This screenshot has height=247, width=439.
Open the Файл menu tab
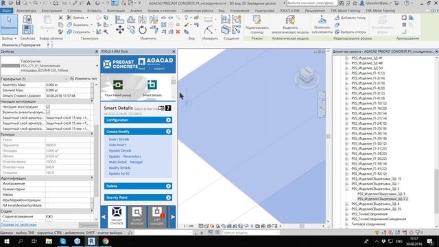(x=6, y=11)
